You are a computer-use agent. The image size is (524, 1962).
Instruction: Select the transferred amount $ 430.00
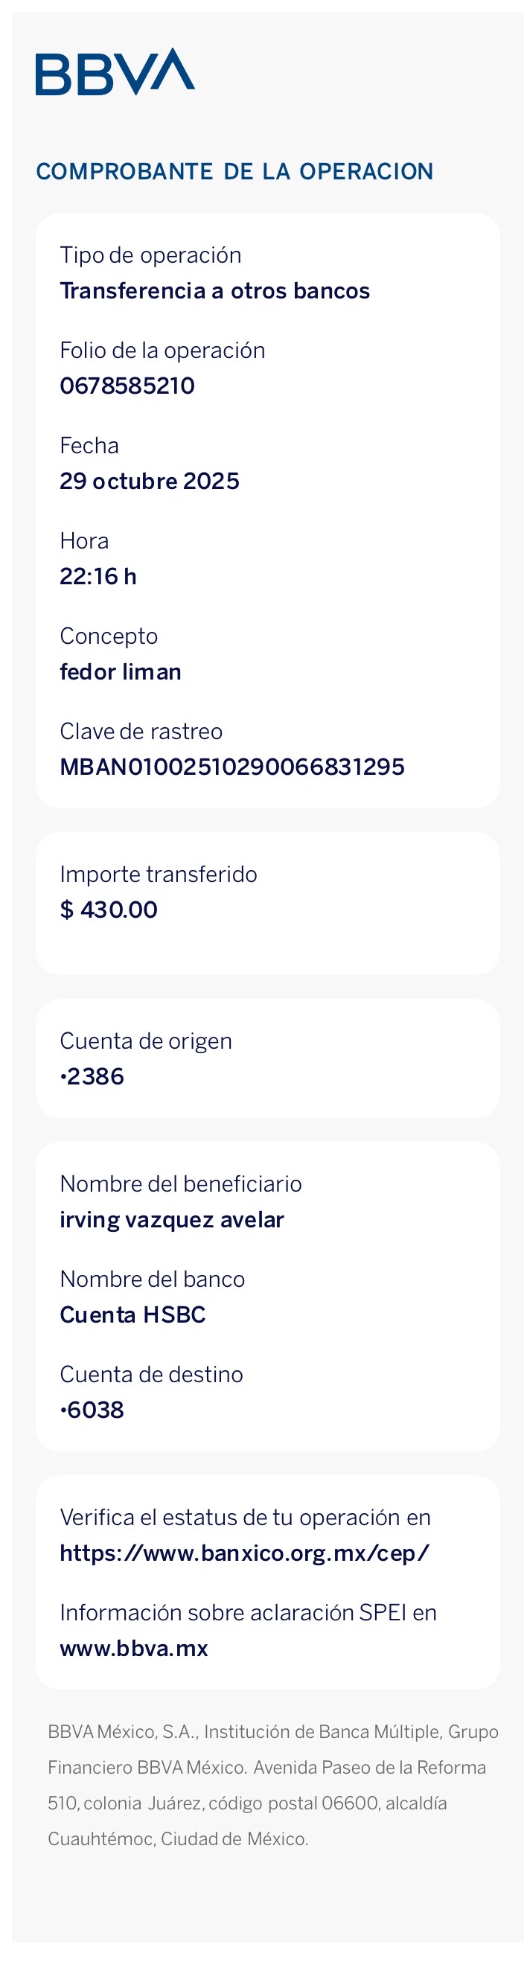[x=109, y=909]
